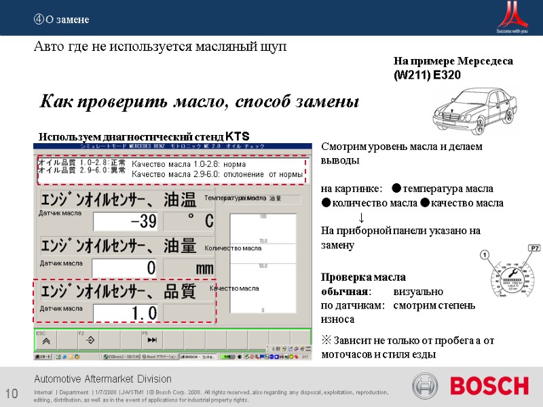The image size is (543, 407).
Task: Switch to the Bosch アプリケーション taskbar window
Action: coord(160,357)
